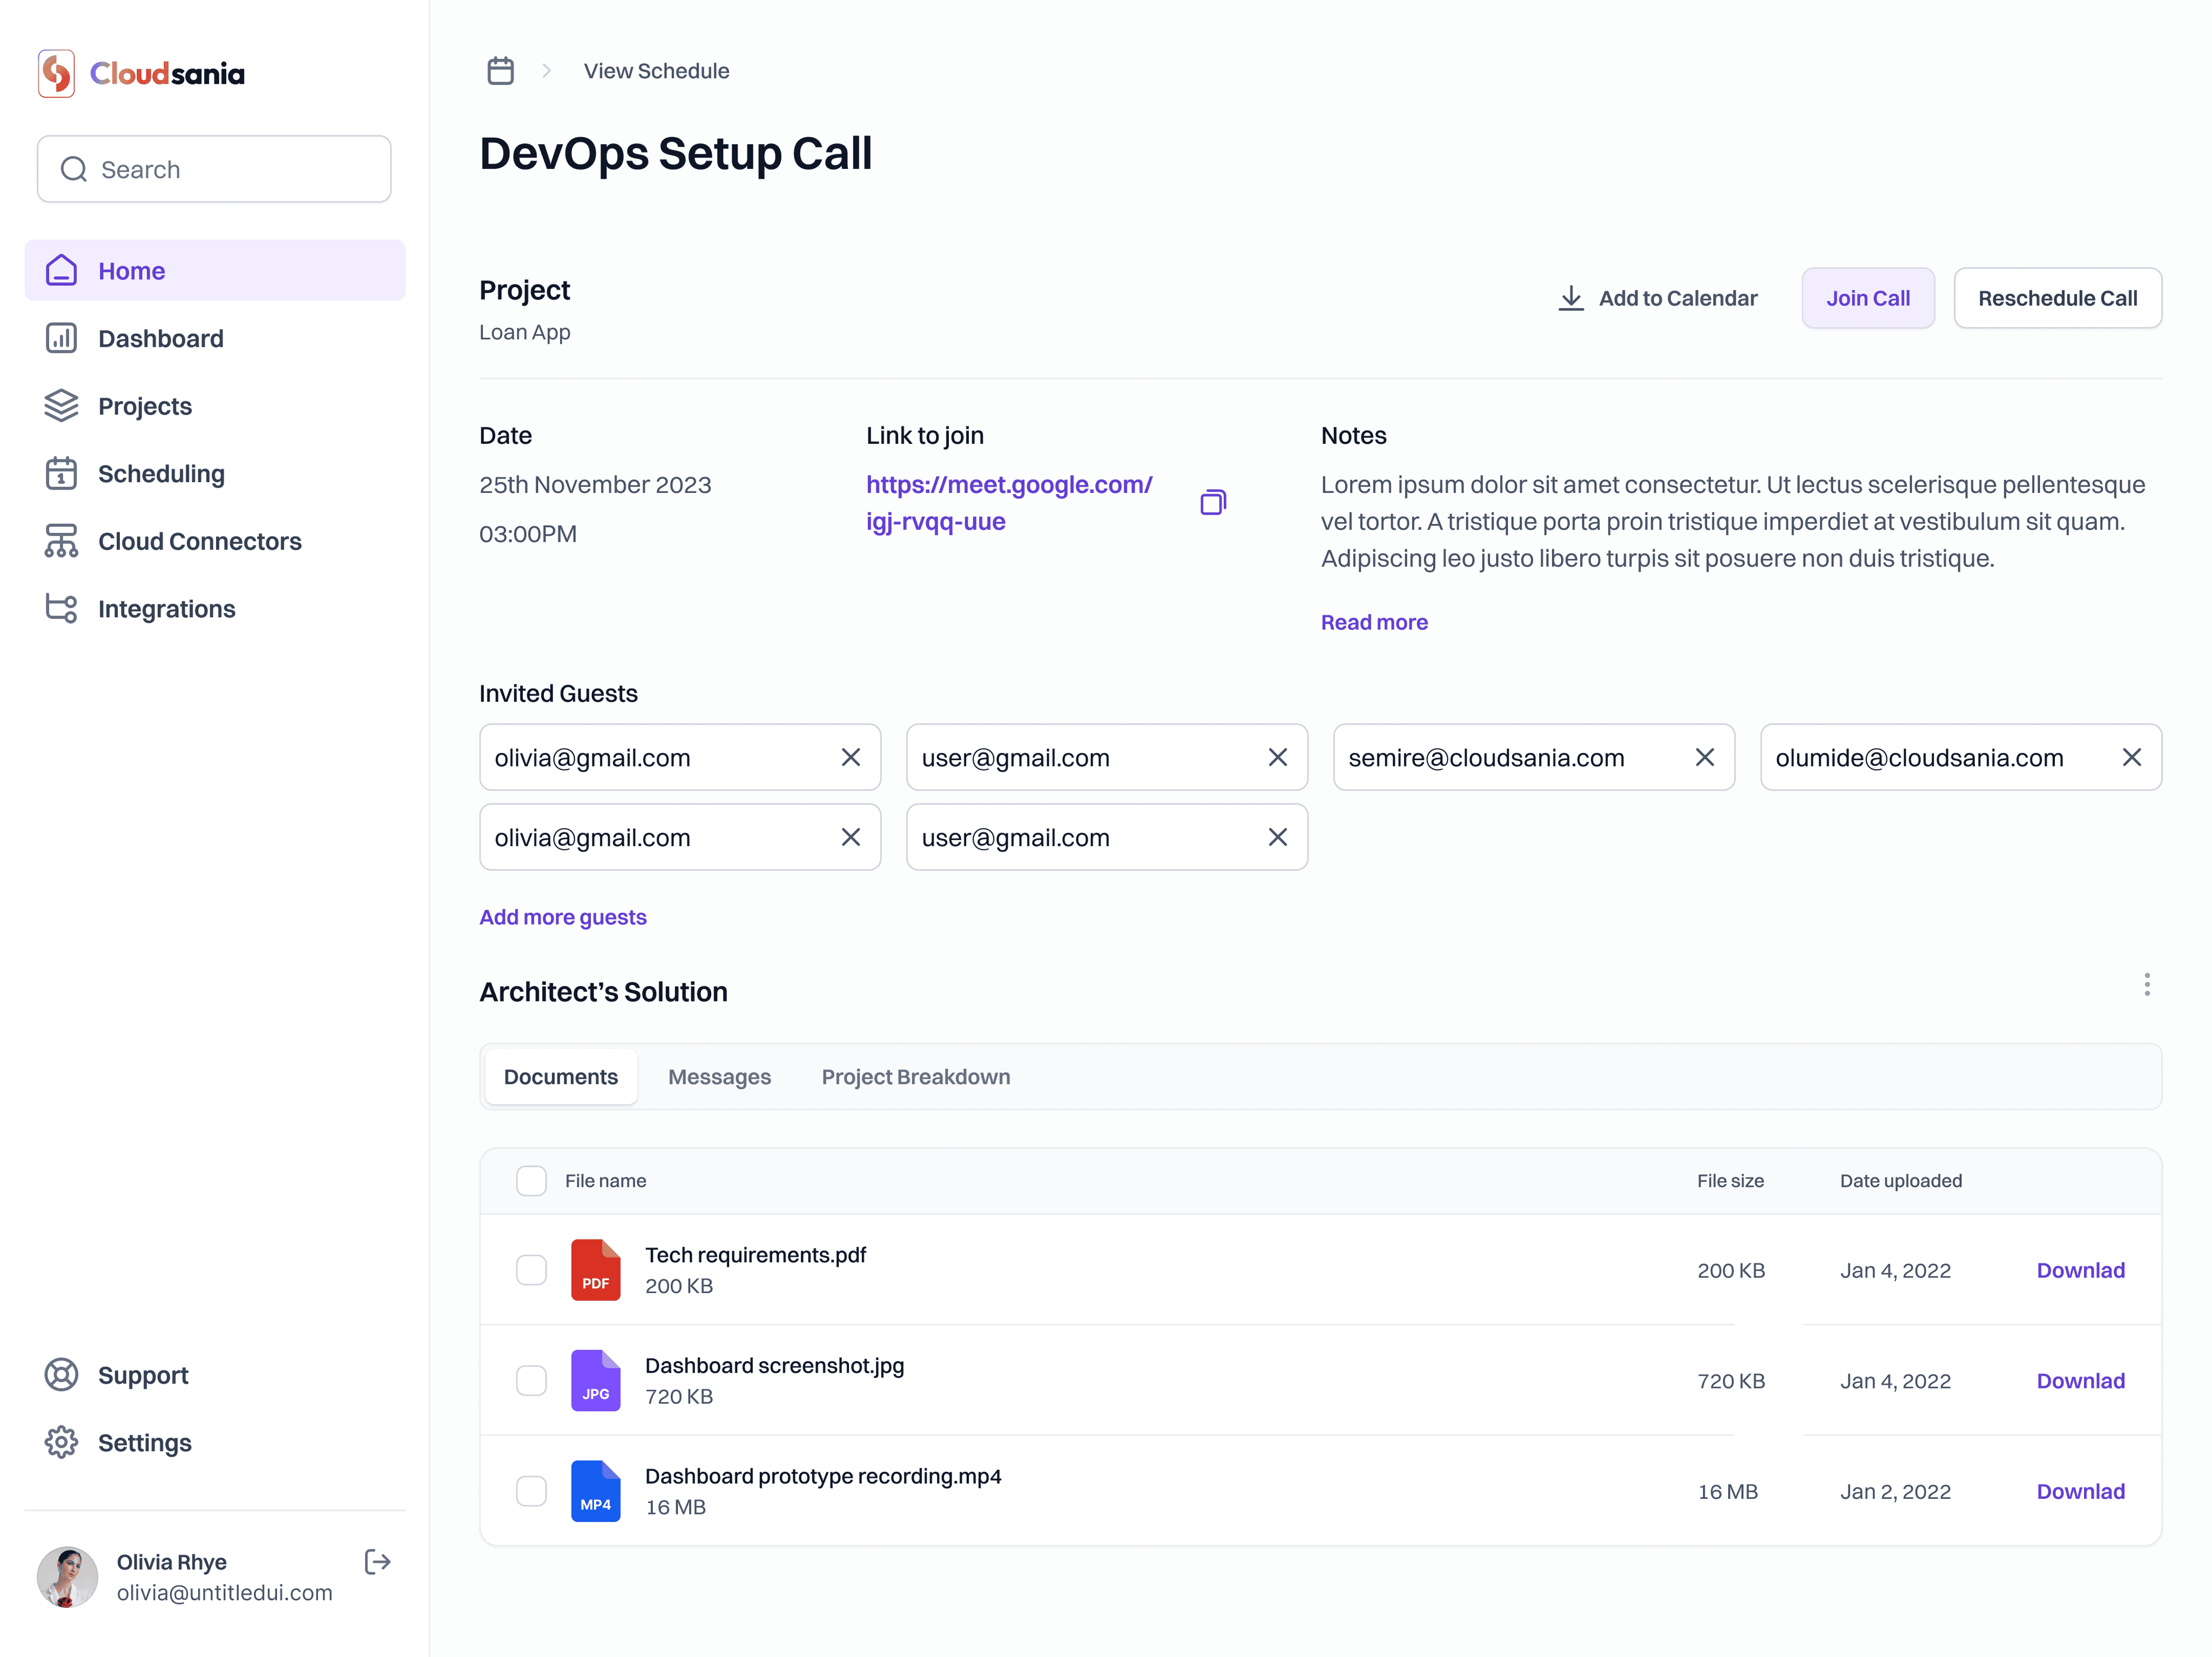Click the Tech requirements PDF file icon
Viewport: 2212px width, 1657px height.
(x=595, y=1270)
